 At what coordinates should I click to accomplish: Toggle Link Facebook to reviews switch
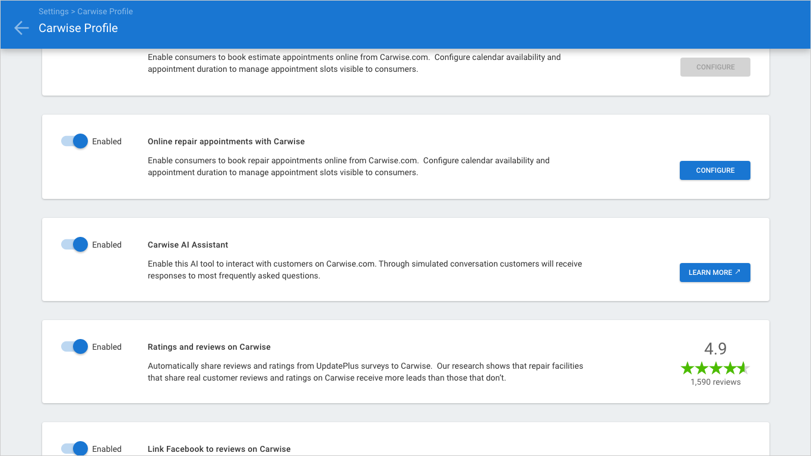(75, 449)
